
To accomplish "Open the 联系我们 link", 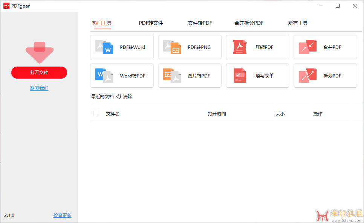I will click(39, 88).
